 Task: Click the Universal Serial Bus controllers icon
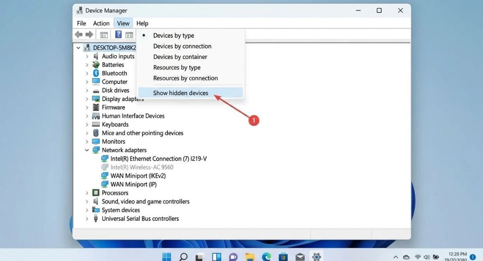(x=96, y=218)
